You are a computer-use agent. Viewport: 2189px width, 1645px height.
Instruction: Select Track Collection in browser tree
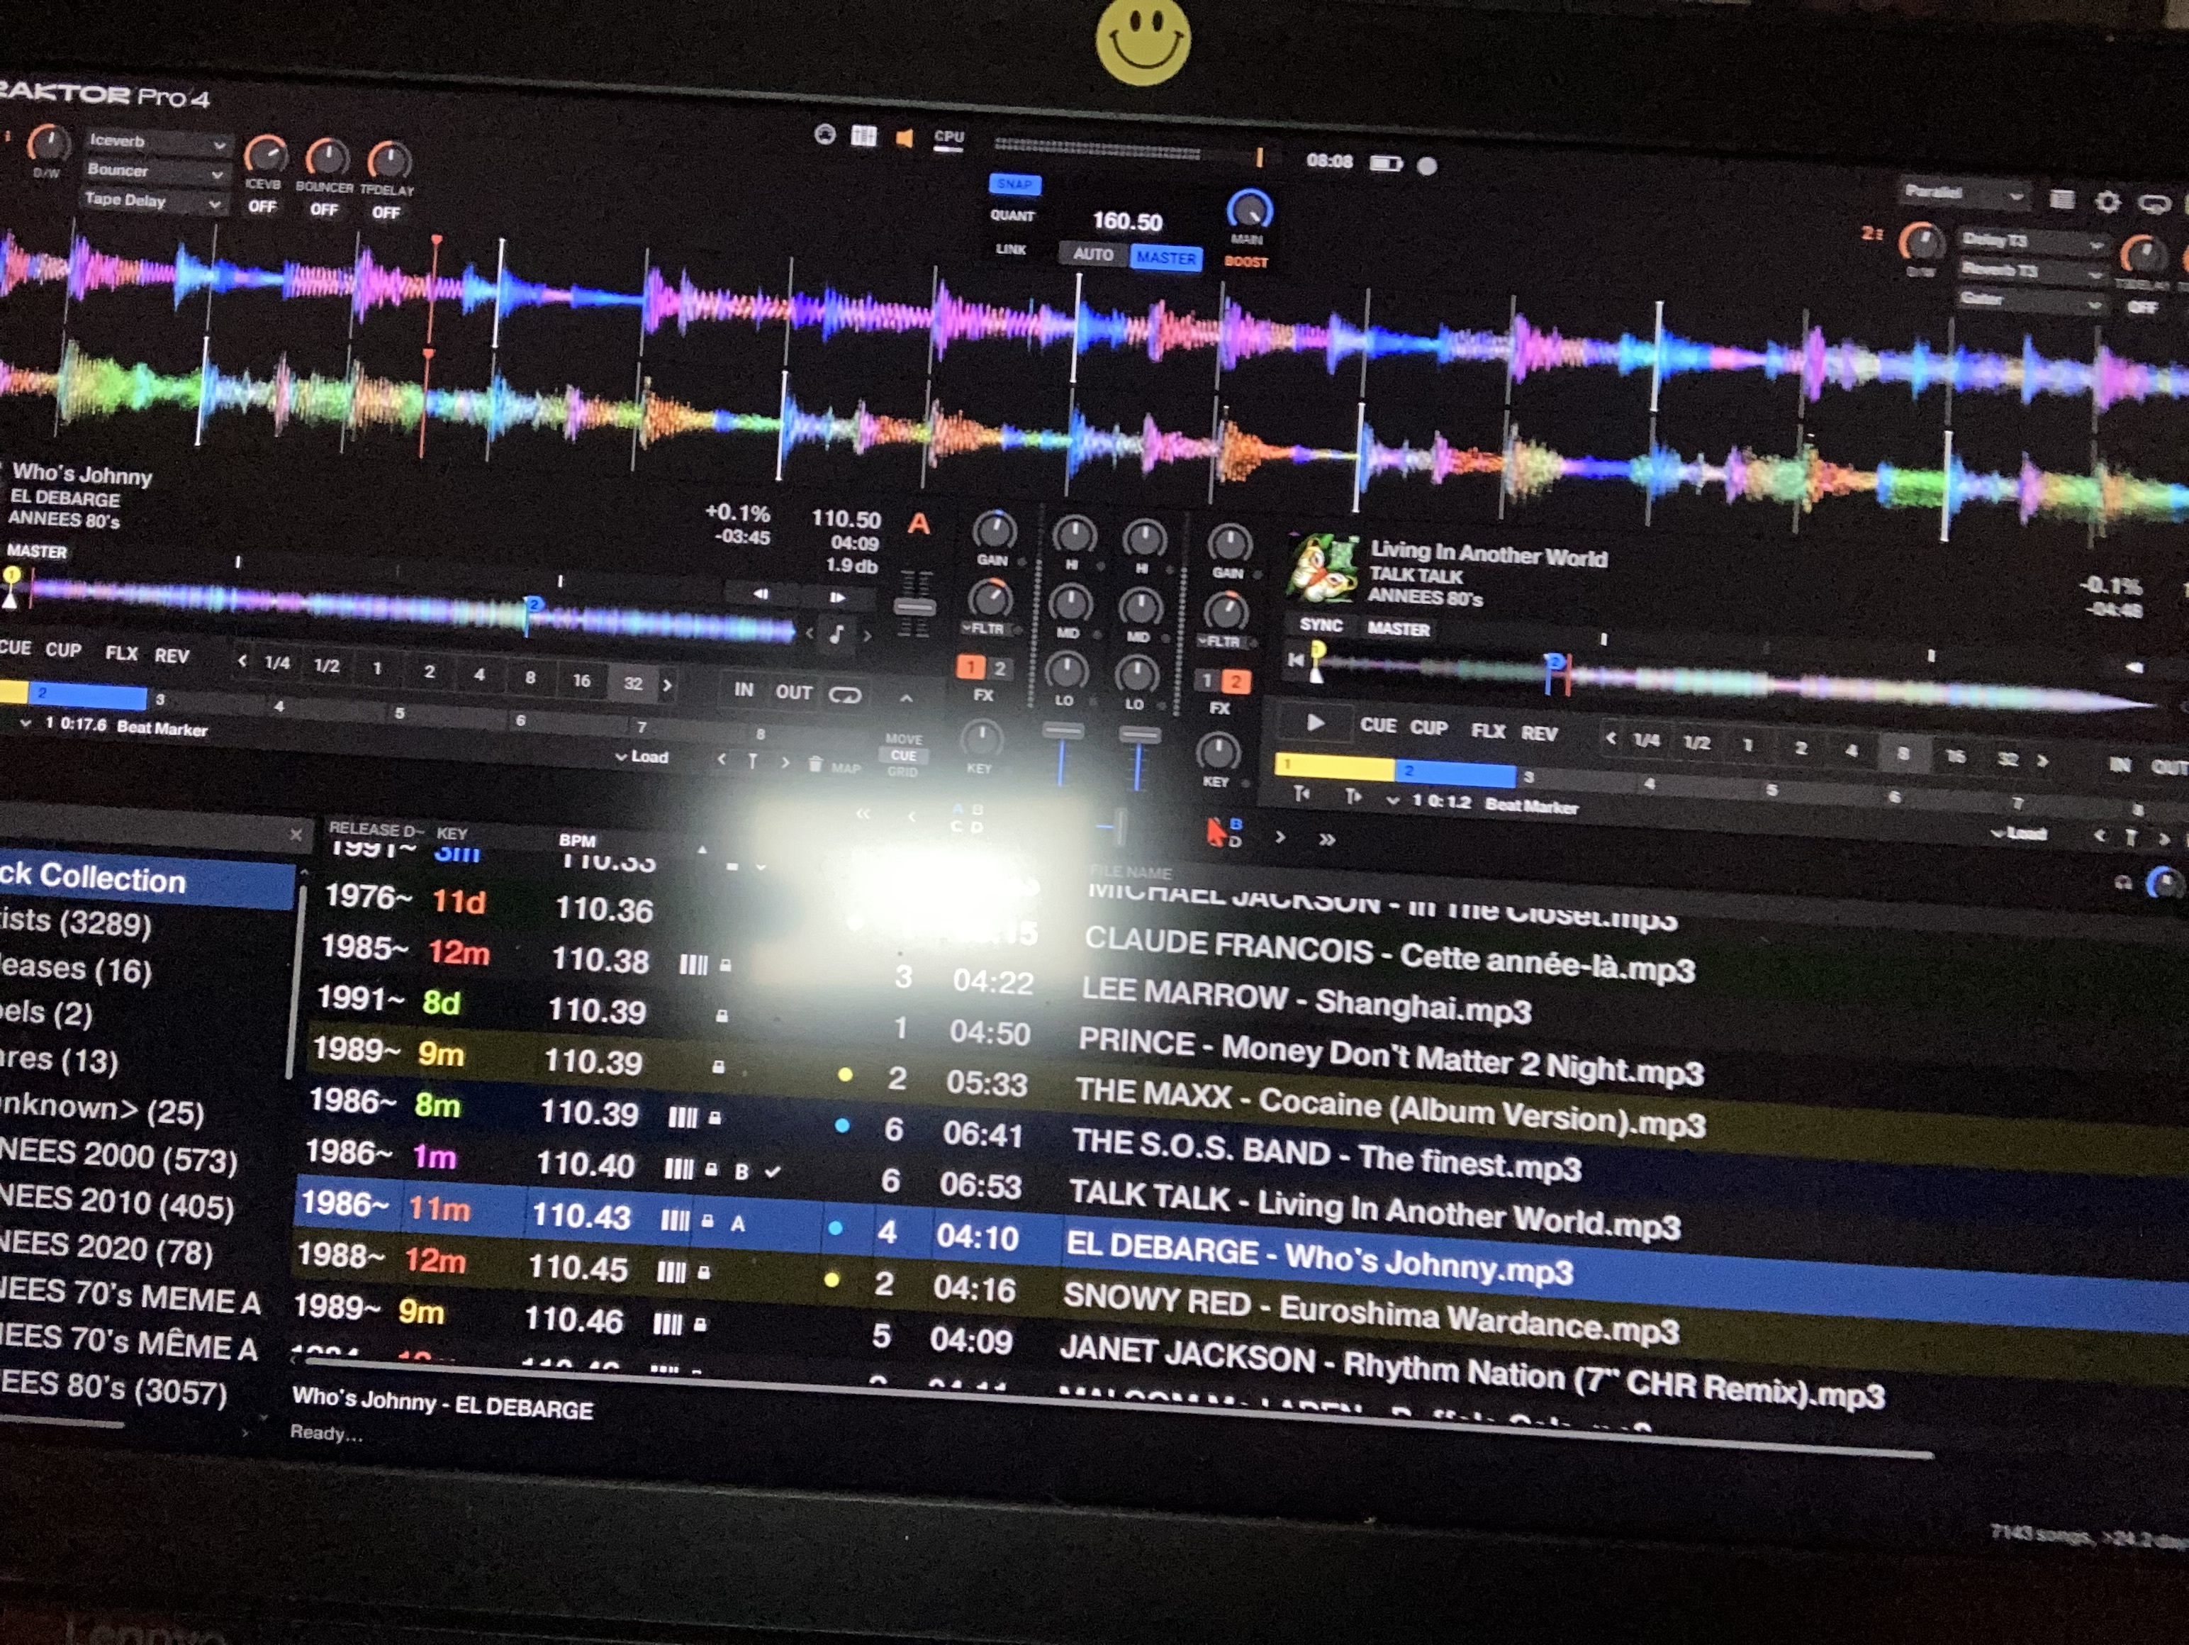click(147, 880)
